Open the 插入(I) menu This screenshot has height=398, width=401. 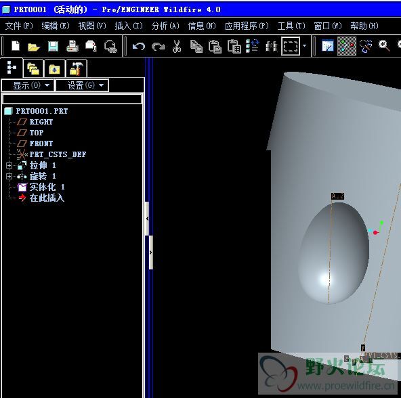pyautogui.click(x=129, y=26)
